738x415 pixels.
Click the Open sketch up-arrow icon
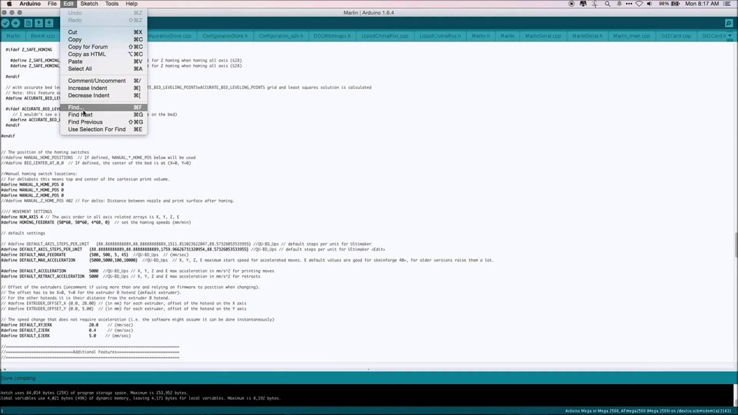point(39,23)
